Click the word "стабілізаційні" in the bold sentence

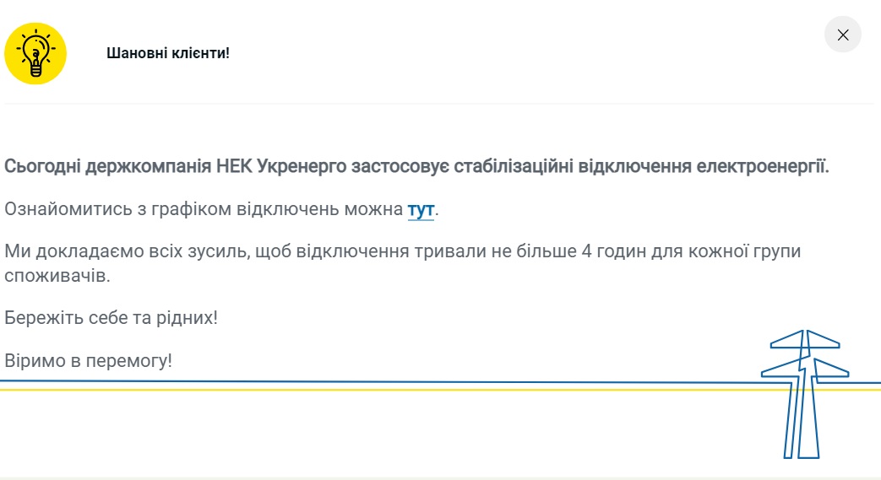click(x=514, y=167)
